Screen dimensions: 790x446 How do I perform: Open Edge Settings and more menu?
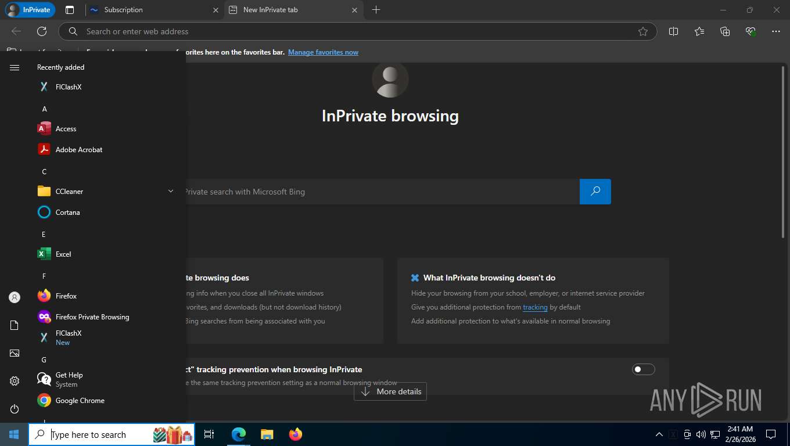[776, 31]
